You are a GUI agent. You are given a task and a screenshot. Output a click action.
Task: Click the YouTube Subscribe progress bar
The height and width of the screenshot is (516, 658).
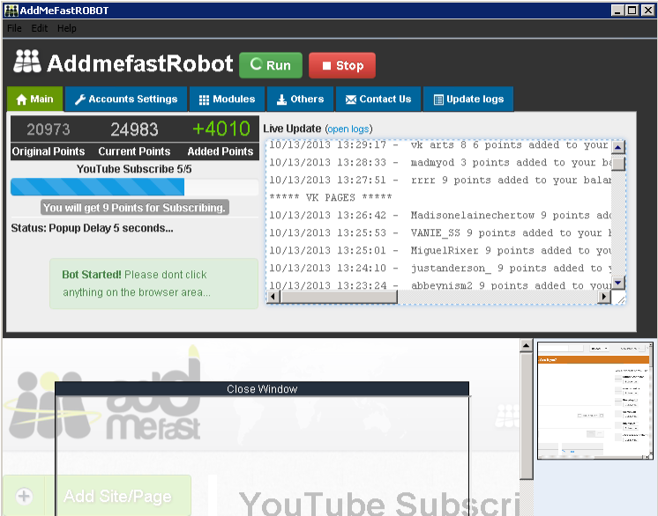[134, 187]
